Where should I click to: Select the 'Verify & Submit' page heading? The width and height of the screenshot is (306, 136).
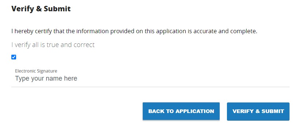pos(41,9)
